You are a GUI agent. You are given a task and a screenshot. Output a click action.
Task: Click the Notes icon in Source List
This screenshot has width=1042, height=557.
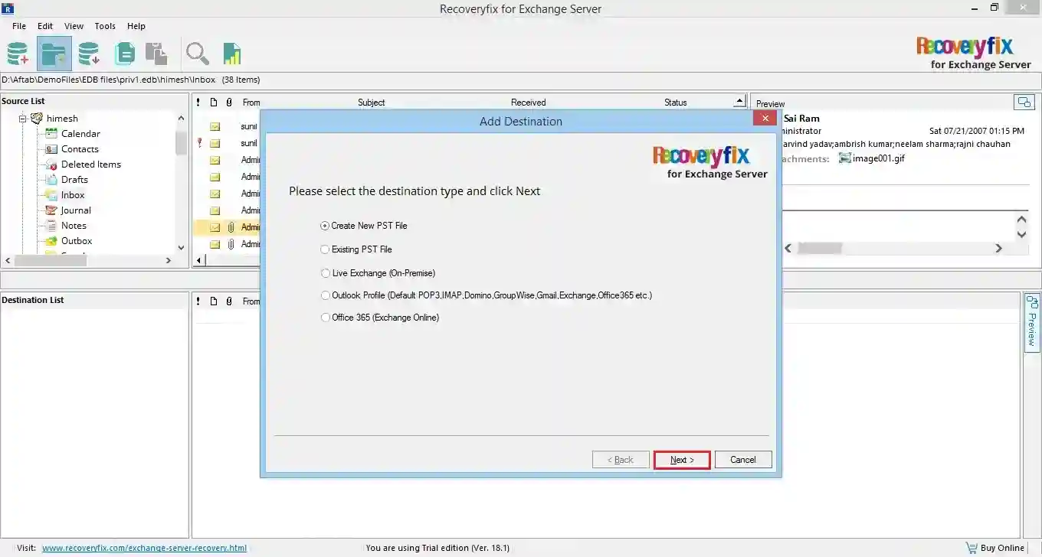(51, 226)
